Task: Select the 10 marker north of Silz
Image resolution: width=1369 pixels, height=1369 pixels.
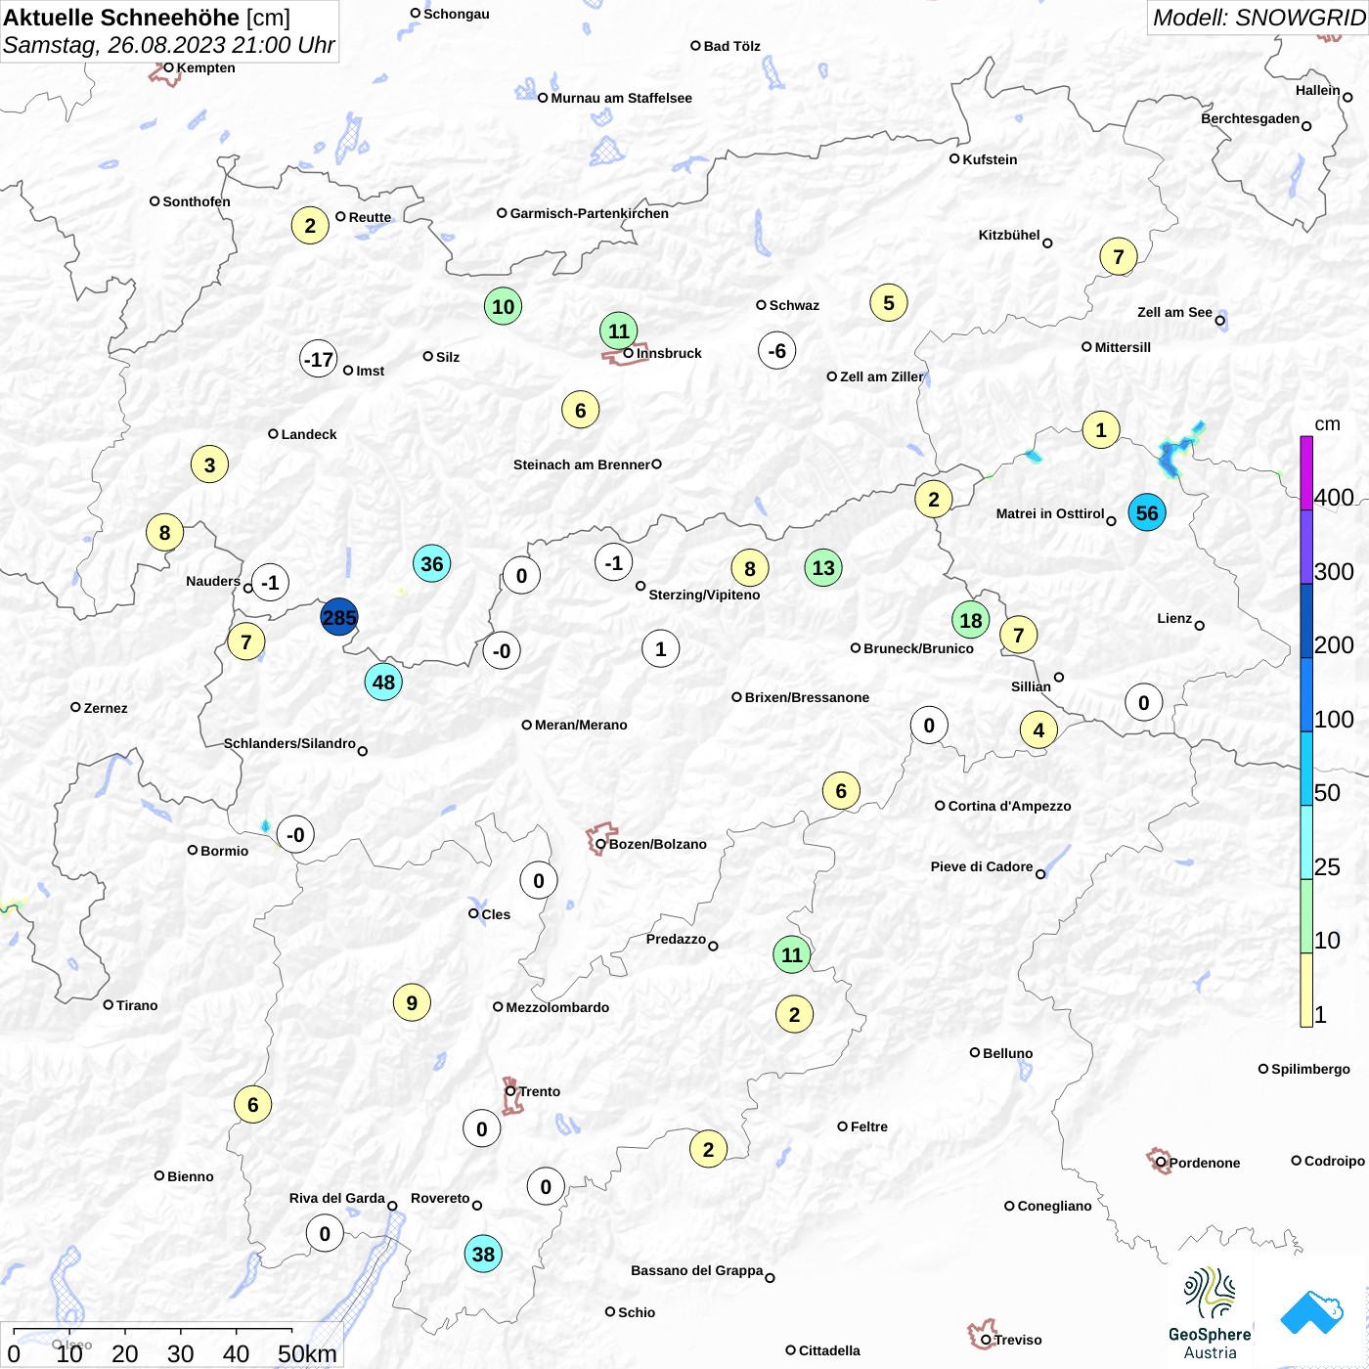Action: [503, 306]
